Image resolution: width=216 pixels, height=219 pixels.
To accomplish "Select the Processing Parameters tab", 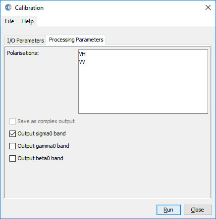I will coord(76,40).
